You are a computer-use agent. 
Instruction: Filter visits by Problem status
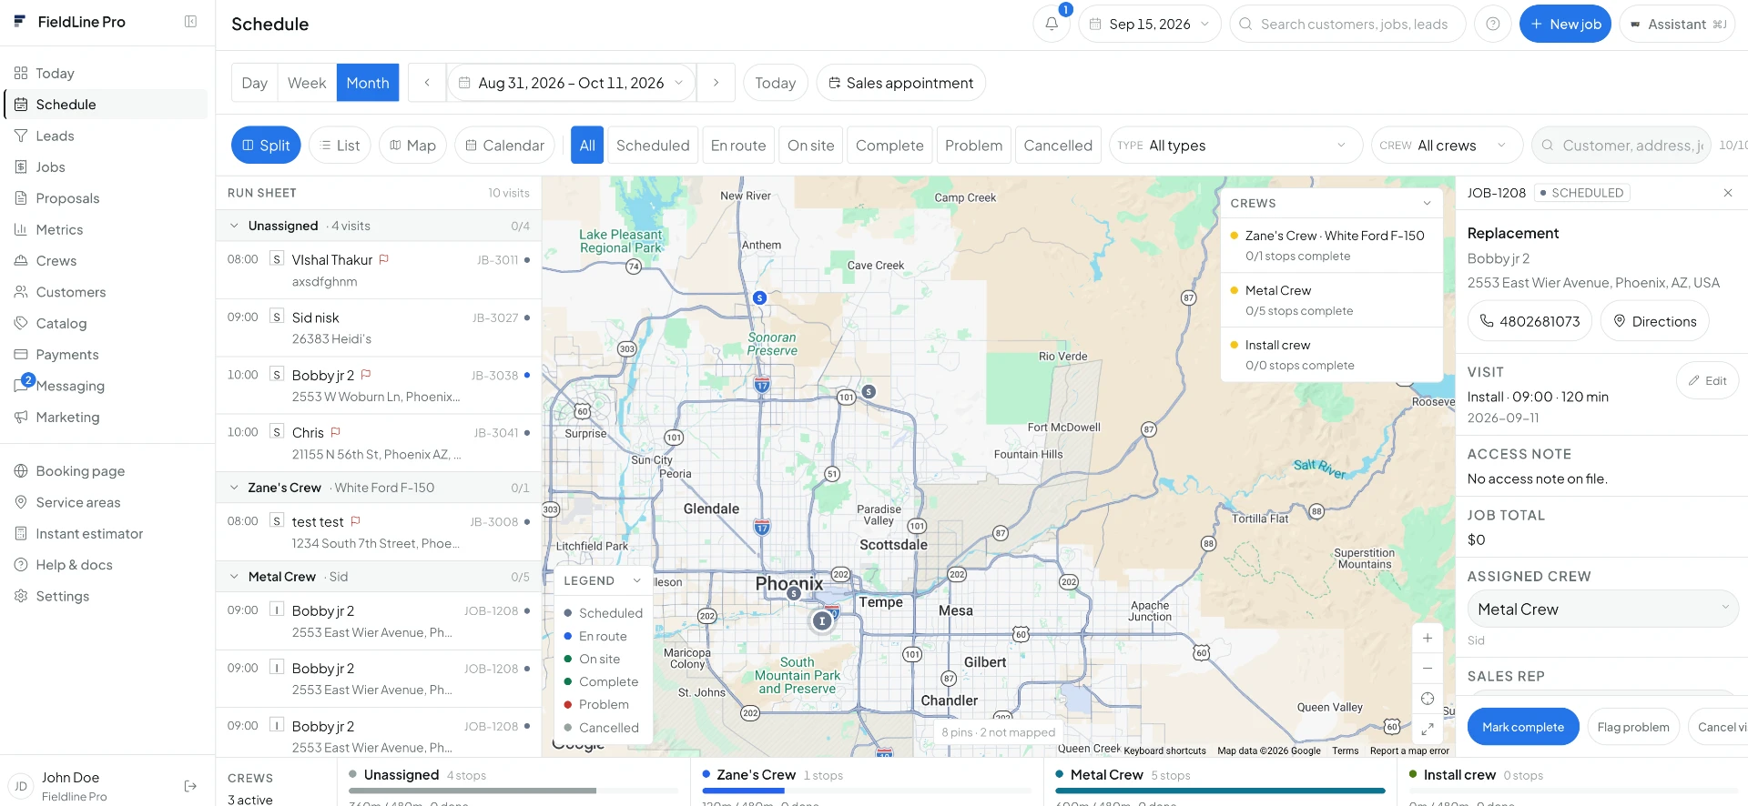point(973,146)
